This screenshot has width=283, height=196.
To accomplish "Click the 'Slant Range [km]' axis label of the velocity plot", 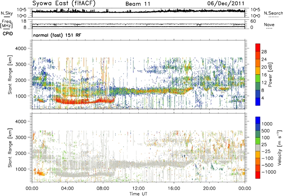I will point(10,148).
